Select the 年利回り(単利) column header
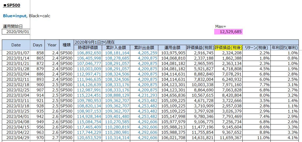302x142 pixels. click(x=285, y=48)
